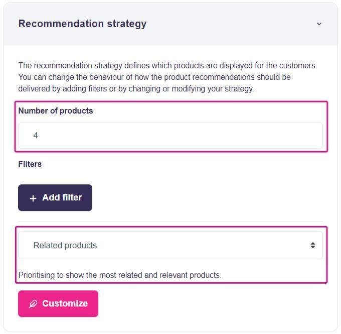Click the 'Prioritising to show' helper text
Image resolution: width=341 pixels, height=334 pixels.
[x=120, y=275]
